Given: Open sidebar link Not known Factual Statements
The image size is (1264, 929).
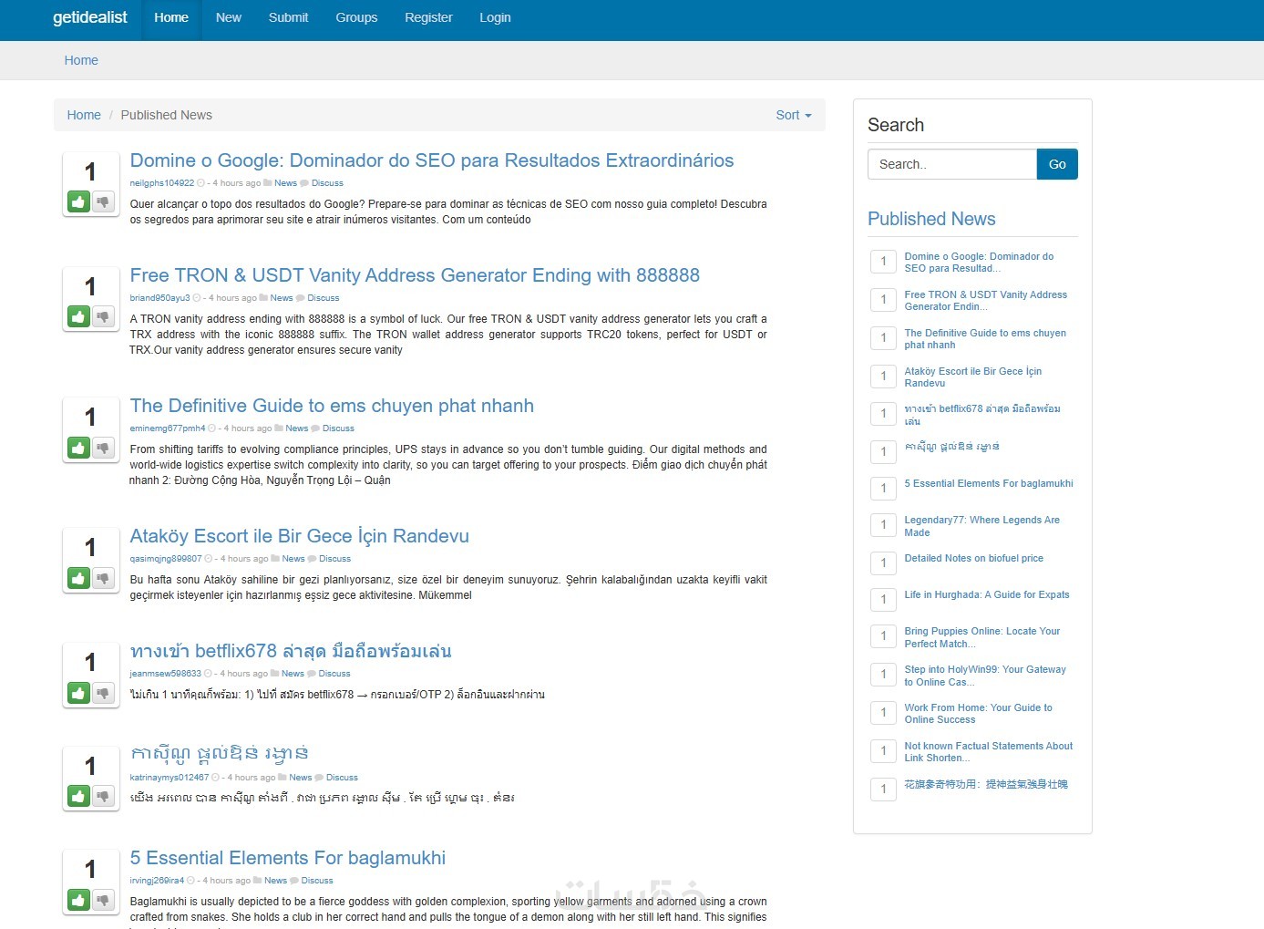Looking at the screenshot, I should click(x=988, y=752).
